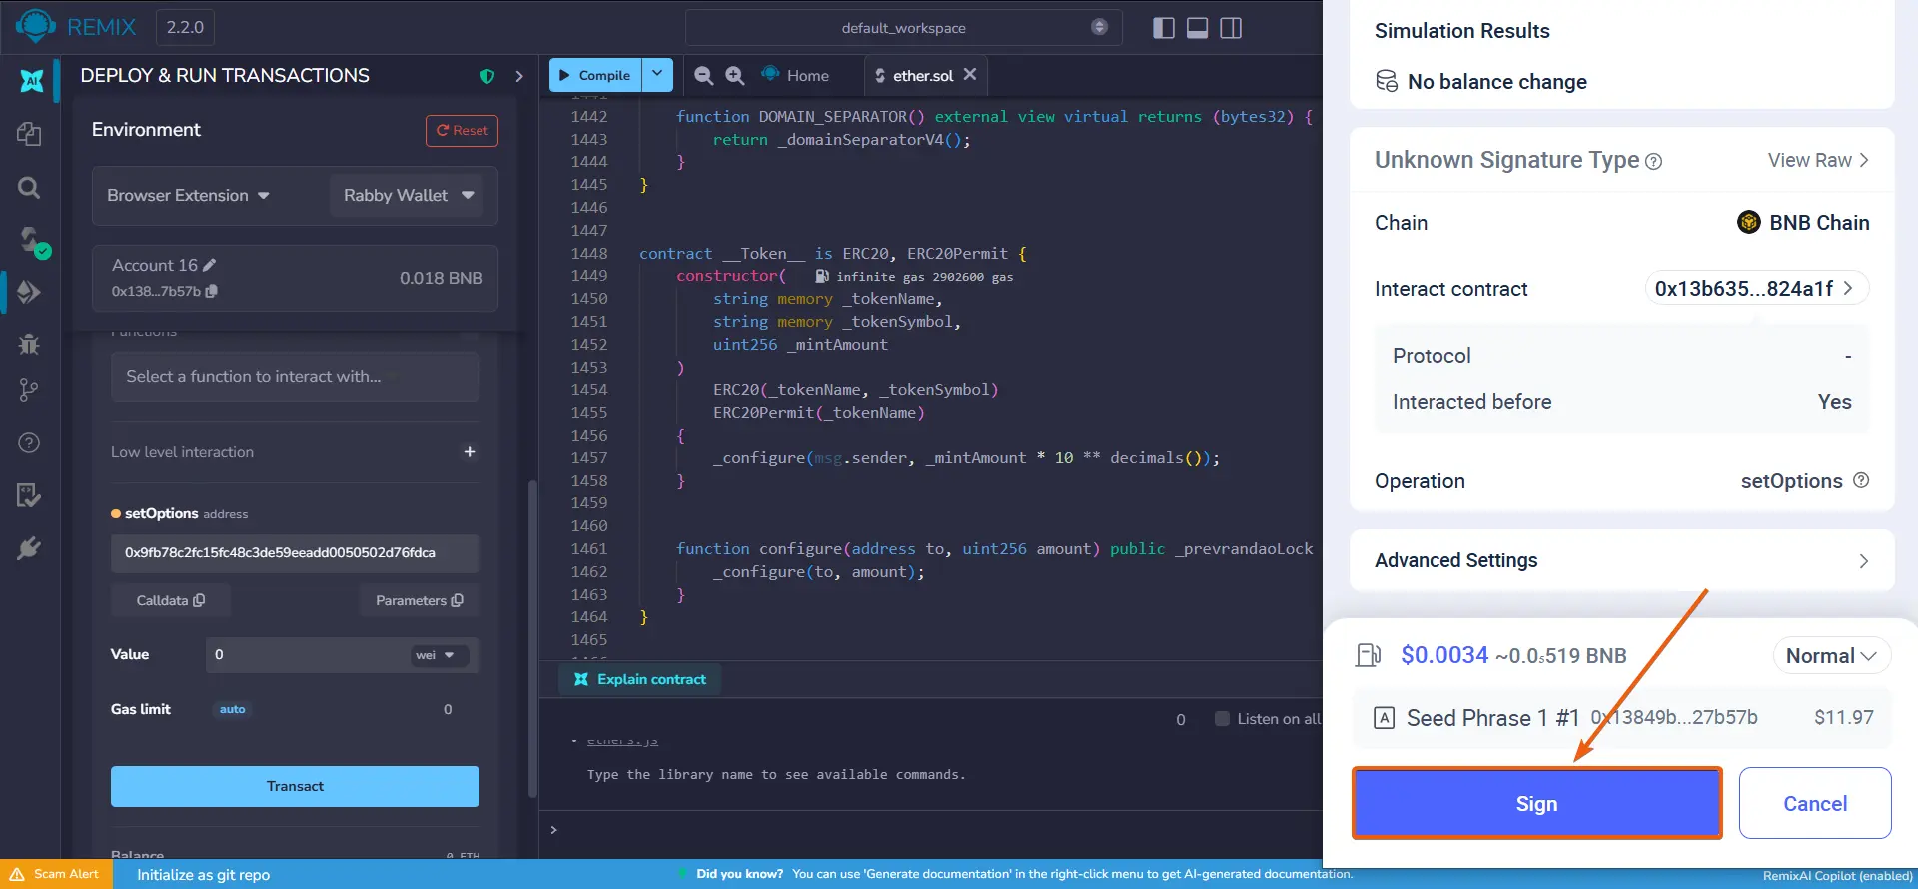Check the Listen on all checkbox
Image resolution: width=1918 pixels, height=889 pixels.
[x=1222, y=719]
